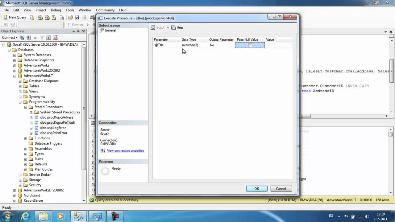Viewport: 395px width, 222px height.
Task: Click the Analysis Services XMLA Query icon
Action: [x=54, y=17]
